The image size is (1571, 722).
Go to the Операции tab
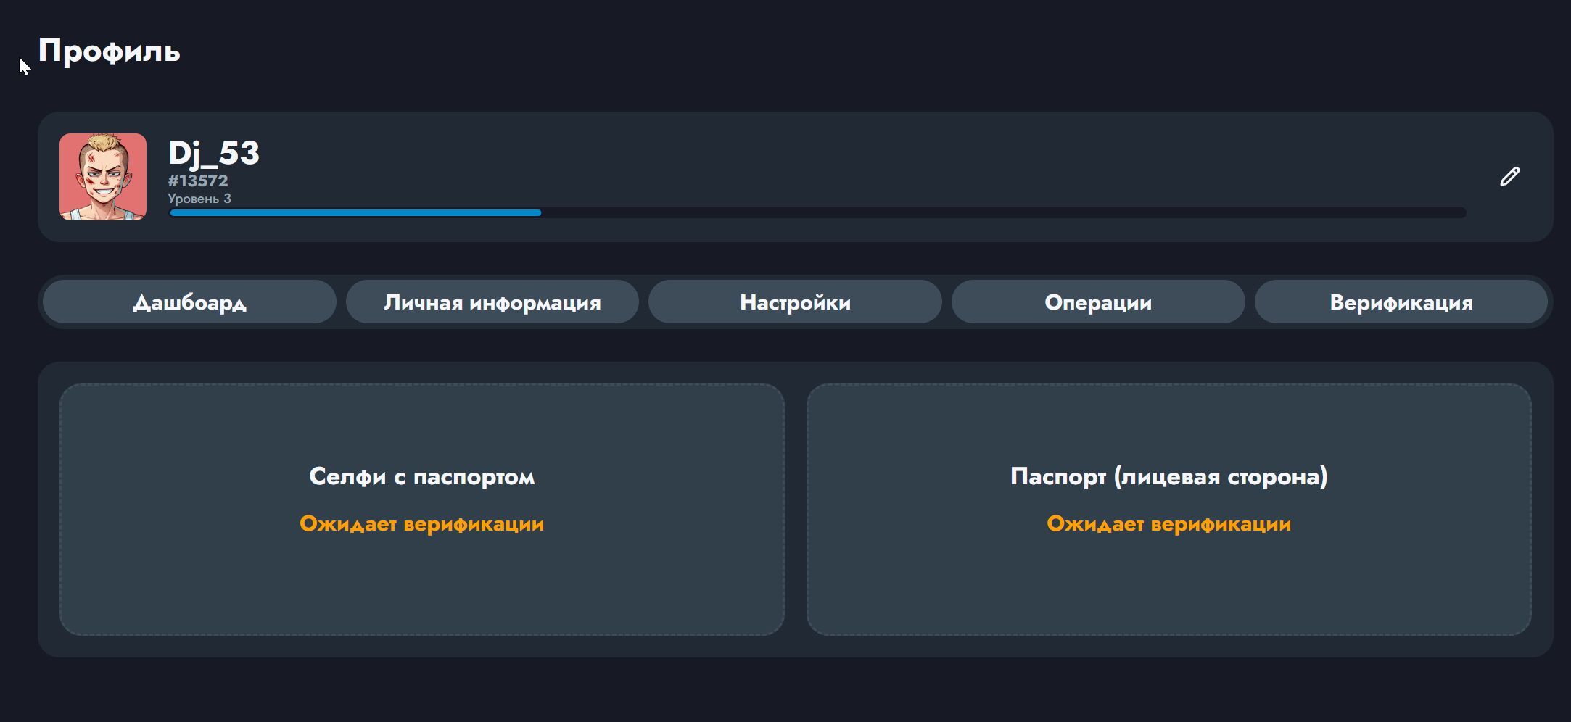pyautogui.click(x=1098, y=302)
